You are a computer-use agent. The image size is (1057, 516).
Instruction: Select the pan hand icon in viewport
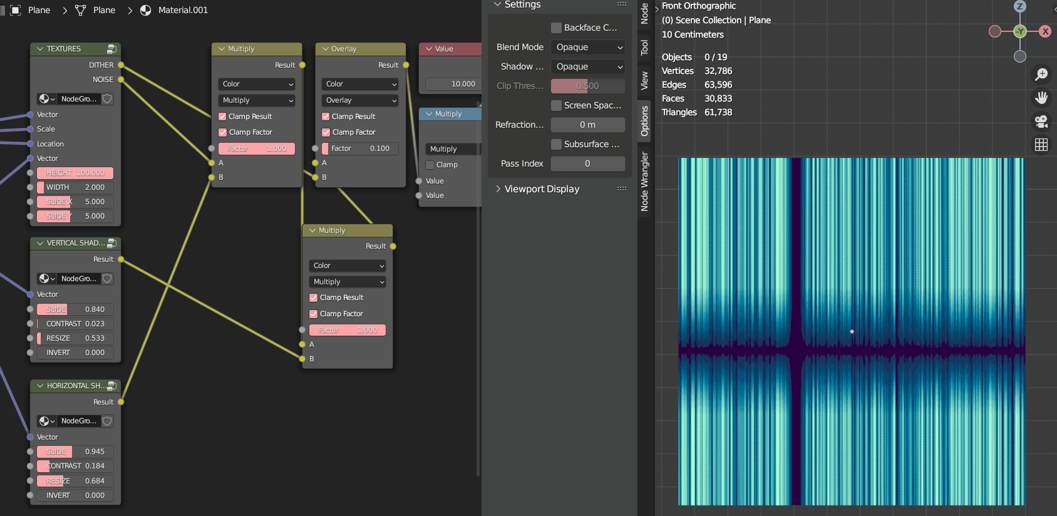[1041, 98]
